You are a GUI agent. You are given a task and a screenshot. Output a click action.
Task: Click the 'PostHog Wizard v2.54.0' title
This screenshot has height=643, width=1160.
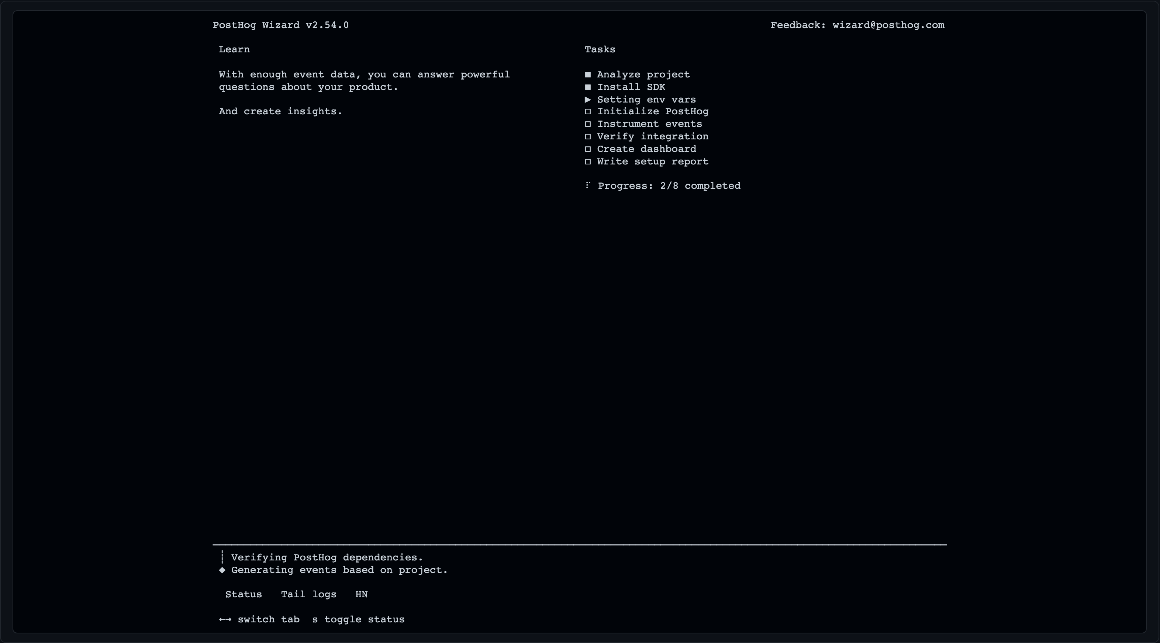(x=281, y=25)
